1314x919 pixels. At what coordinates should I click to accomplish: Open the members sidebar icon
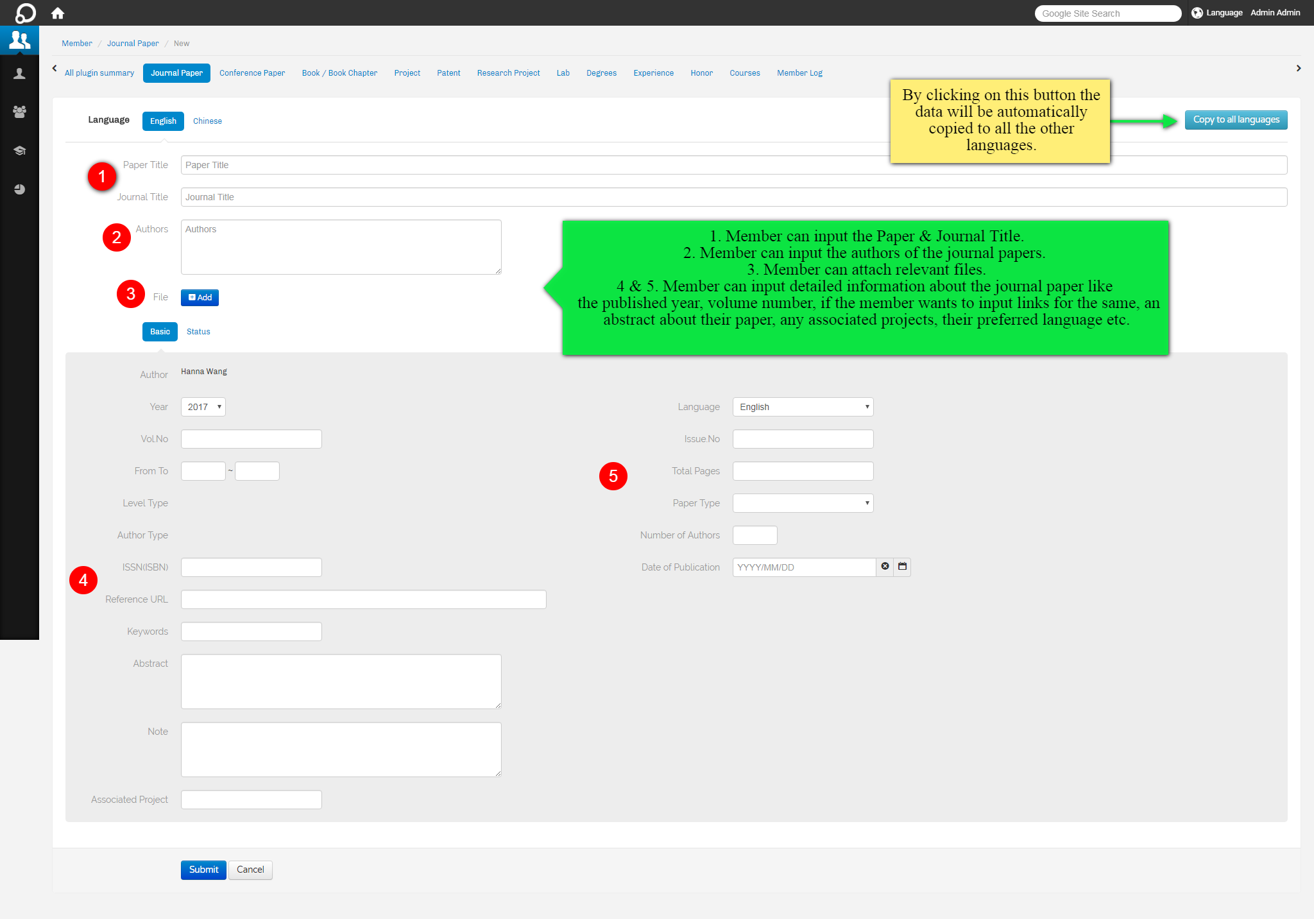(19, 40)
